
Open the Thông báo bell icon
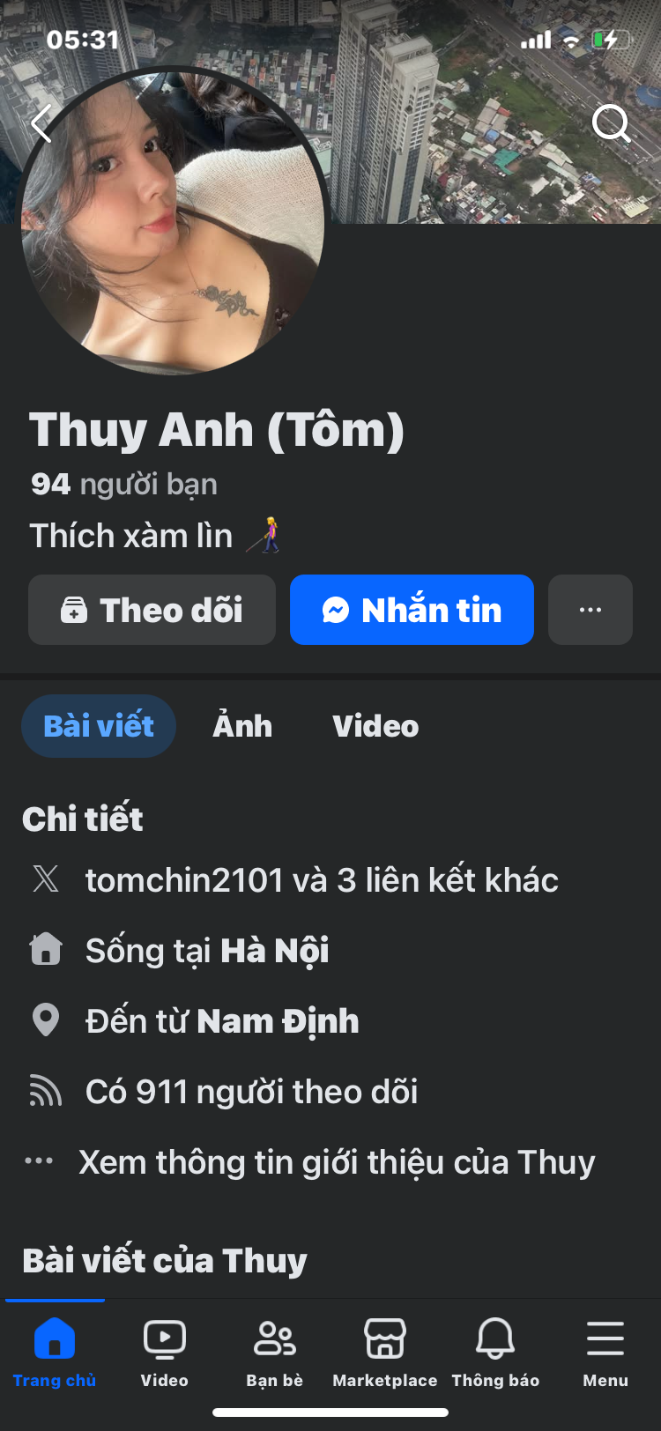point(495,1338)
